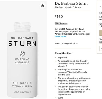Click the 30ml bullet point
This screenshot has height=99, width=102.
(x=60, y=98)
